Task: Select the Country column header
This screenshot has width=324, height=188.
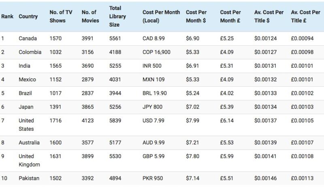Action: tap(28, 17)
